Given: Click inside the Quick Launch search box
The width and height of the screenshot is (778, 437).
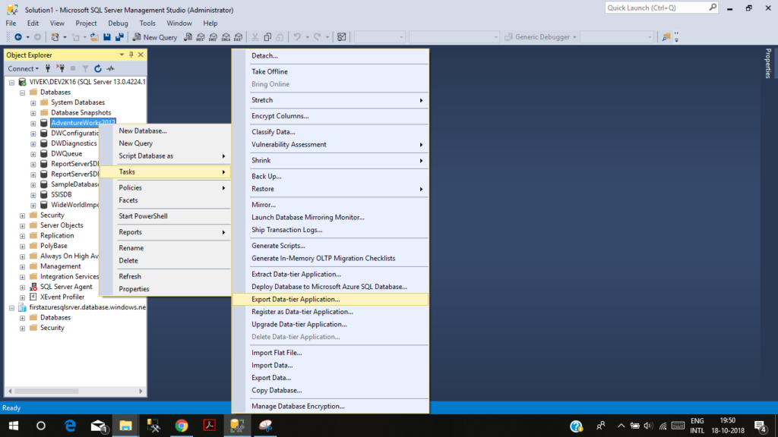Looking at the screenshot, I should tap(657, 7).
